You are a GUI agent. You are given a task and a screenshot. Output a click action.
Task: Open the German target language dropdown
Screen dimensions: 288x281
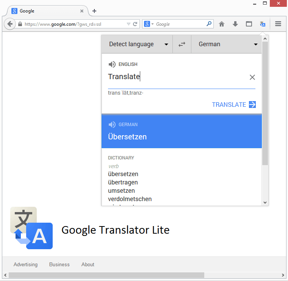(226, 44)
